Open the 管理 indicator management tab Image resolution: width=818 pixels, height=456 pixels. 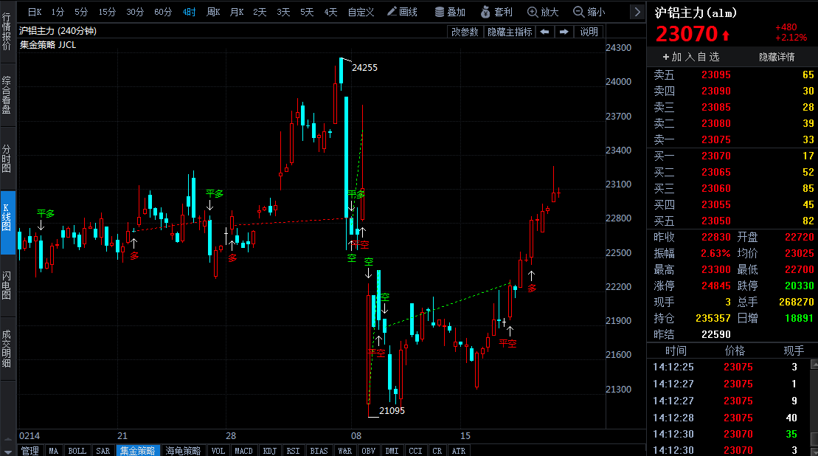tap(30, 450)
